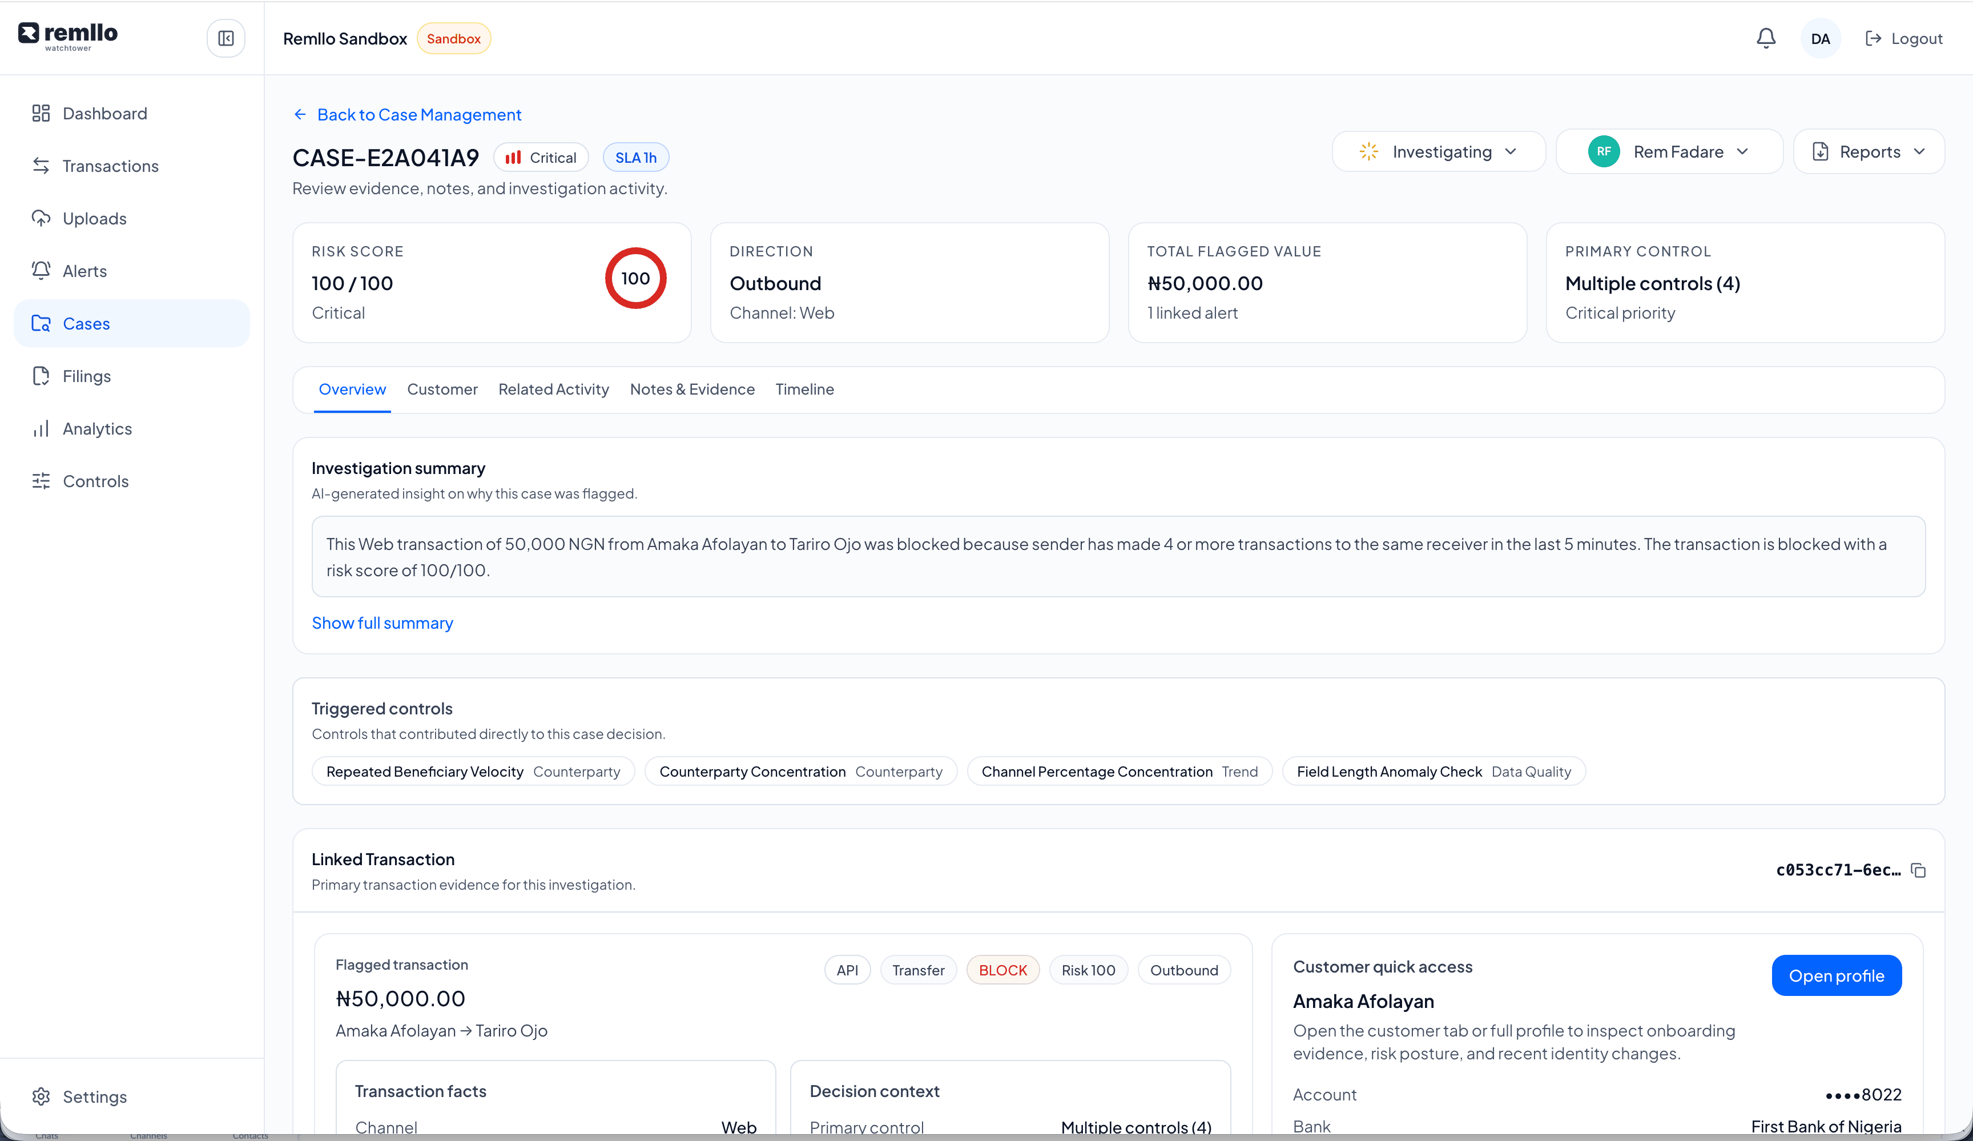The height and width of the screenshot is (1141, 1973).
Task: Open Settings in the sidebar
Action: click(x=131, y=1096)
